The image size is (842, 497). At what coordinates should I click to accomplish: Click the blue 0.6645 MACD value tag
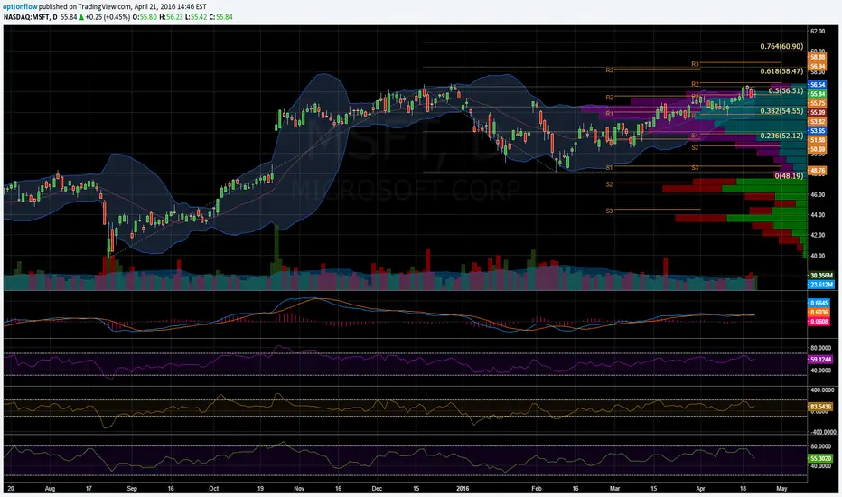coord(819,303)
